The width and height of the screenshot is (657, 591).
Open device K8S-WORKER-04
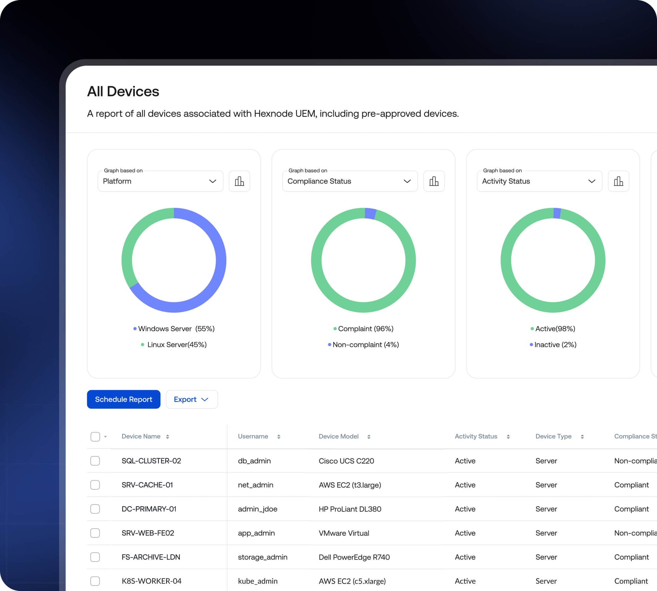pyautogui.click(x=152, y=581)
